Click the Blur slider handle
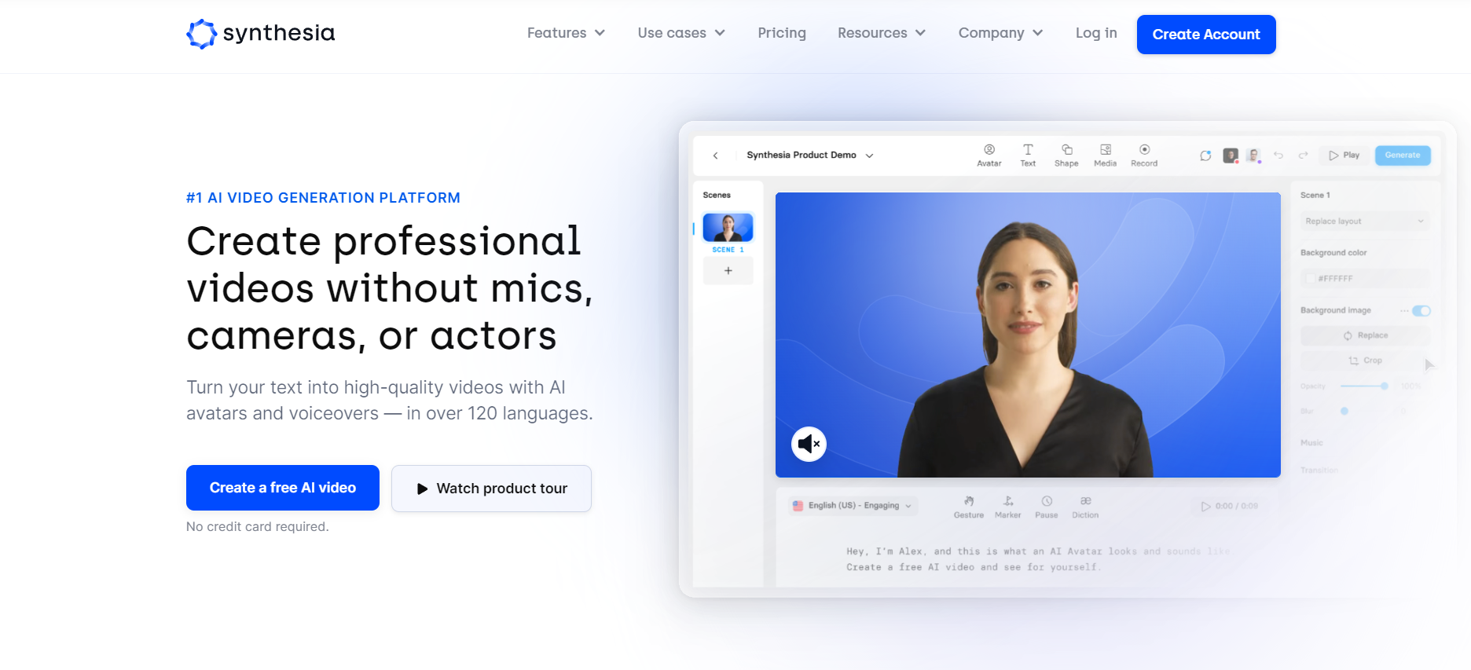The image size is (1471, 670). coord(1344,411)
